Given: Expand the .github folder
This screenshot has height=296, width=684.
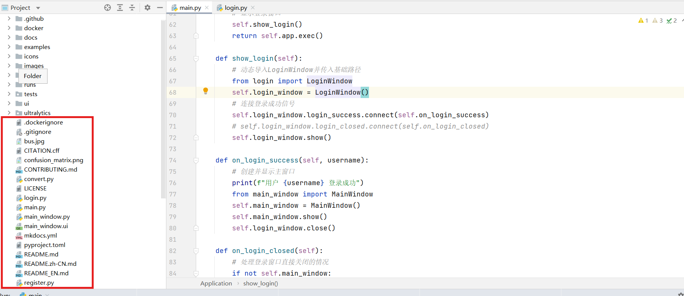Looking at the screenshot, I should (x=9, y=18).
